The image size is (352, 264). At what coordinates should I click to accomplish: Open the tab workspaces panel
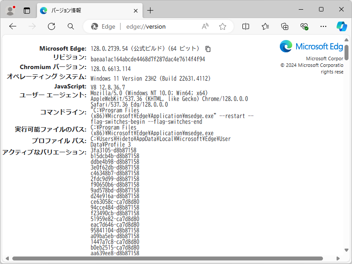[27, 10]
